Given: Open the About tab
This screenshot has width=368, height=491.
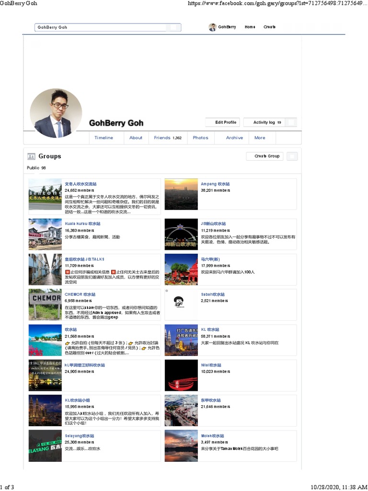Looking at the screenshot, I should 136,138.
